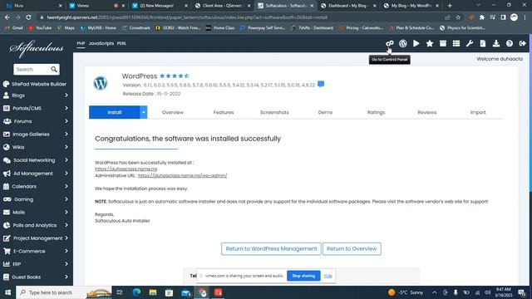Expand Gaming category
532x299 pixels.
(36, 199)
